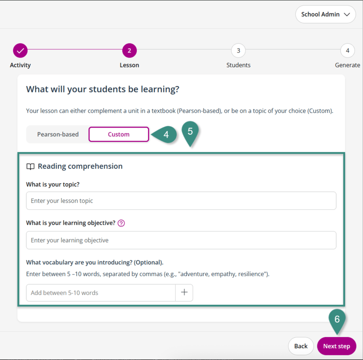The height and width of the screenshot is (360, 363).
Task: Select the Custom lesson option
Action: [x=119, y=134]
